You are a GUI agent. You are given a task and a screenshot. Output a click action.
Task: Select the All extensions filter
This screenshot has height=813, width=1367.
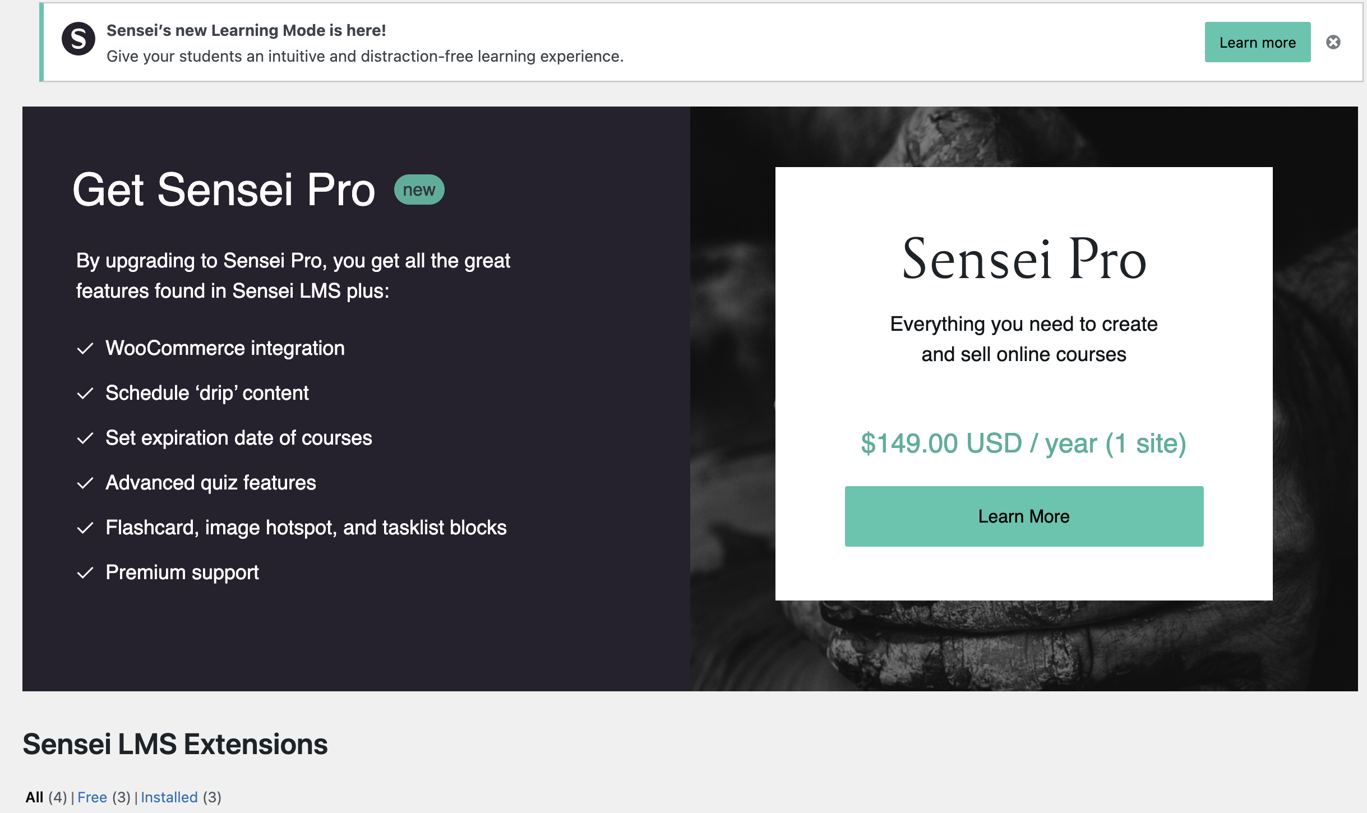35,797
